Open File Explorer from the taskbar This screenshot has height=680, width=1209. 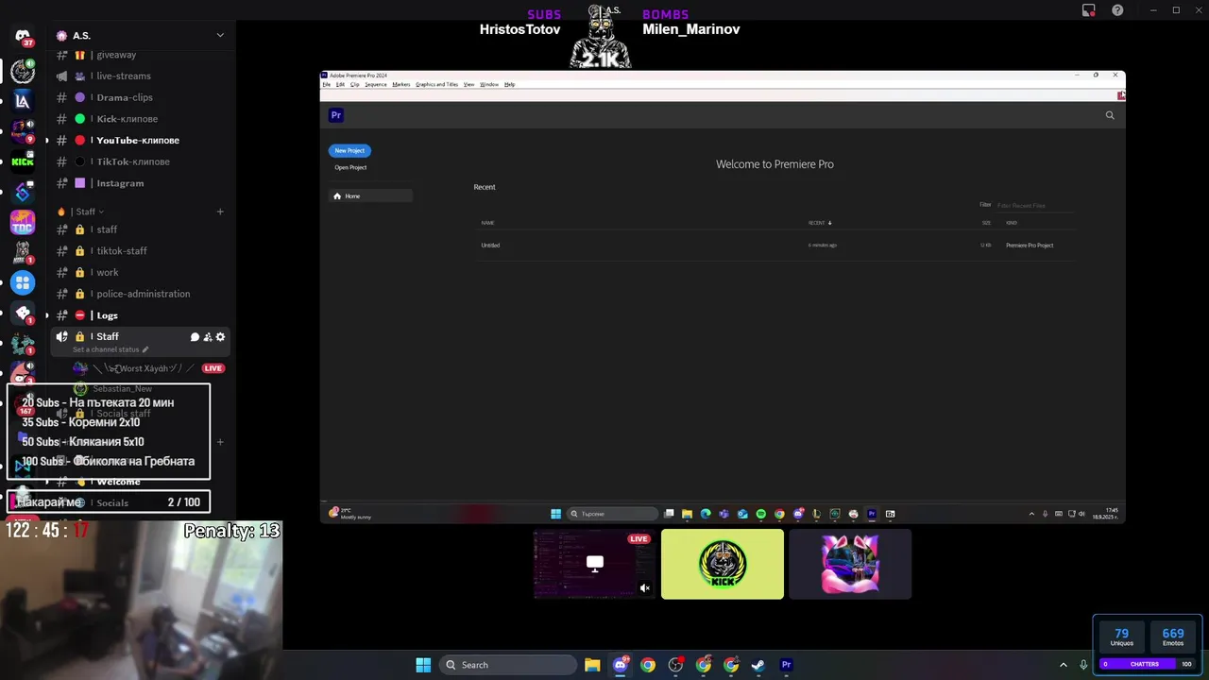pos(592,665)
